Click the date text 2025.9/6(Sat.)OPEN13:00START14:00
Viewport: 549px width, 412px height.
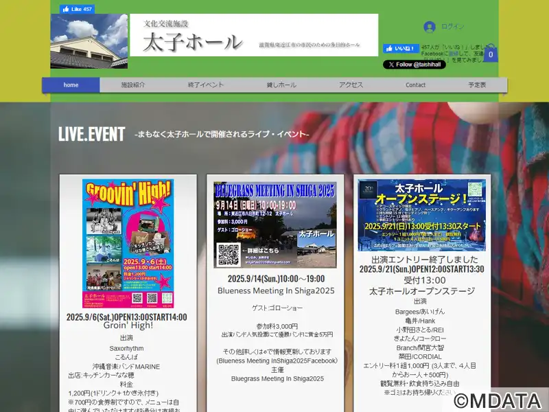tap(127, 317)
